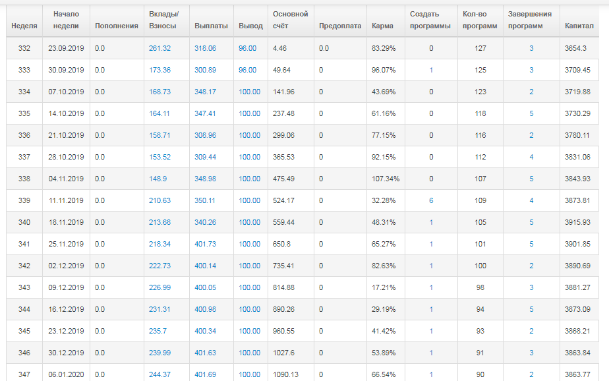
Task: Open deposits value 213.68
Action: (159, 222)
